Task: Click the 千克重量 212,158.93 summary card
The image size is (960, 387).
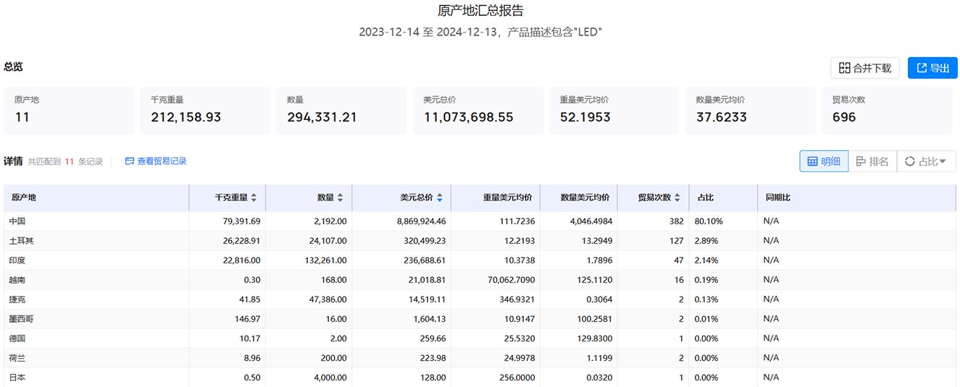Action: pyautogui.click(x=205, y=110)
